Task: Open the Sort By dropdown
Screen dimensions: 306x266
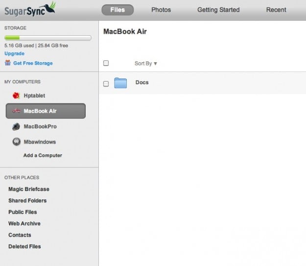Action: [x=146, y=64]
